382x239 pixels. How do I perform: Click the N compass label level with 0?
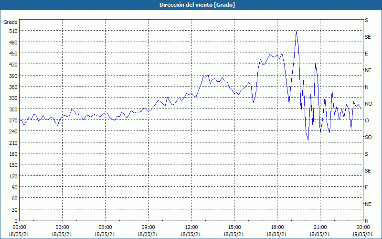pos(367,221)
